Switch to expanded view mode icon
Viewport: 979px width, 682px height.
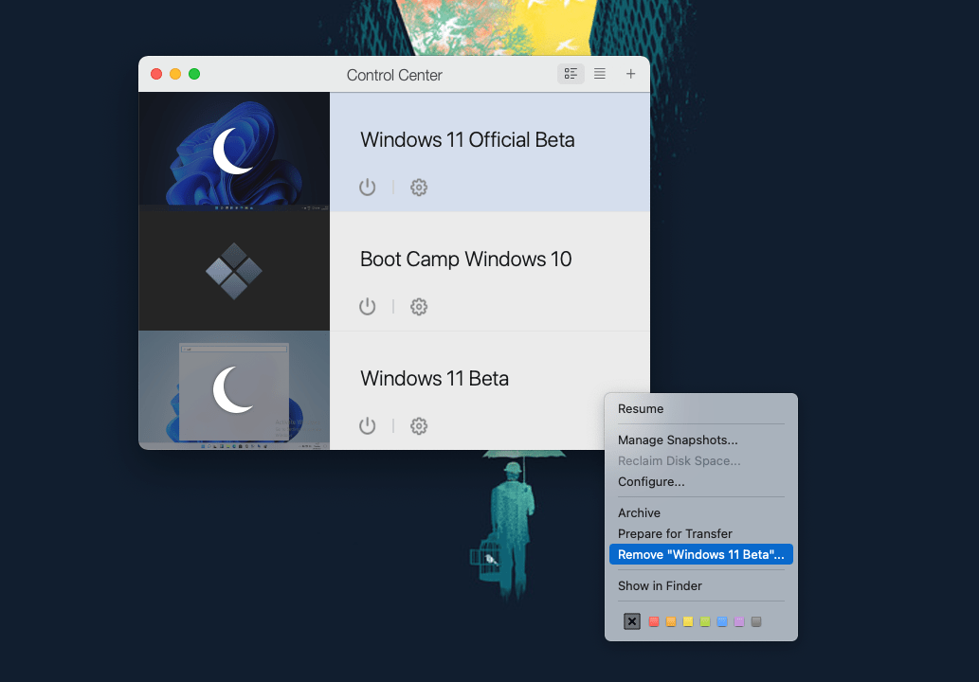point(571,74)
